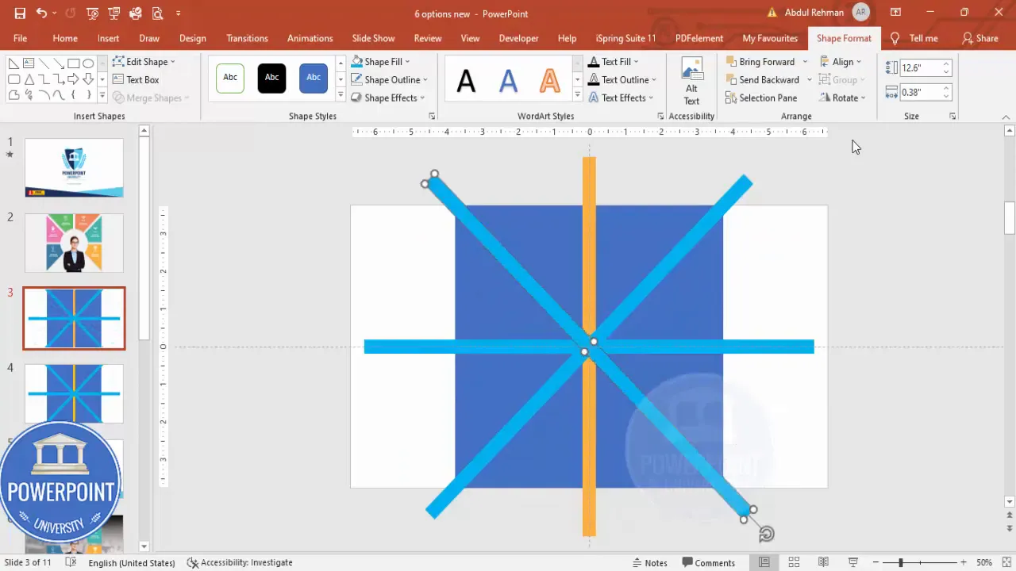This screenshot has height=571, width=1016.
Task: Fit slide to current window
Action: click(1006, 562)
